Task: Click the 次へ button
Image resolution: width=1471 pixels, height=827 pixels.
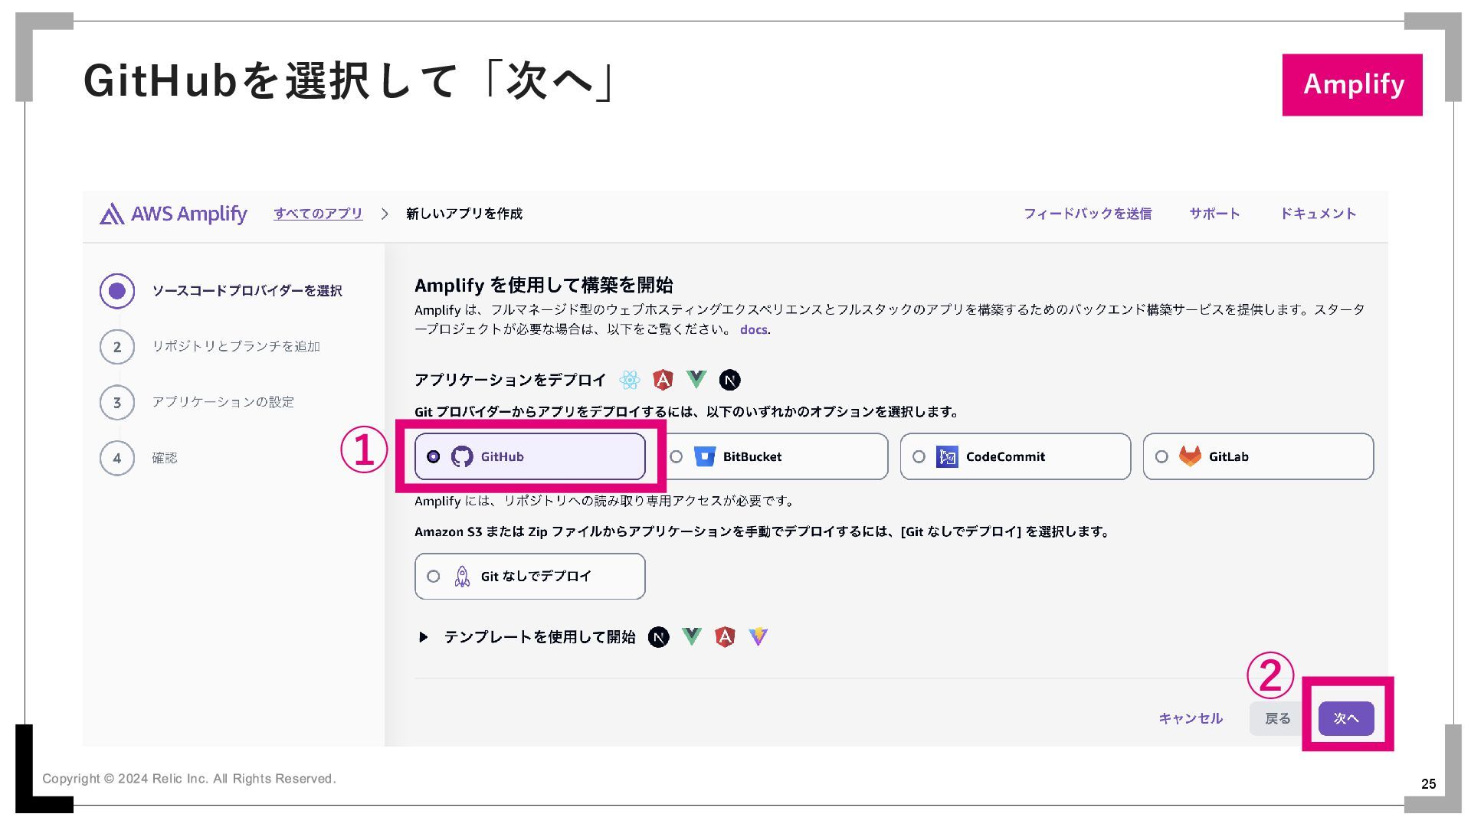Action: 1346,718
